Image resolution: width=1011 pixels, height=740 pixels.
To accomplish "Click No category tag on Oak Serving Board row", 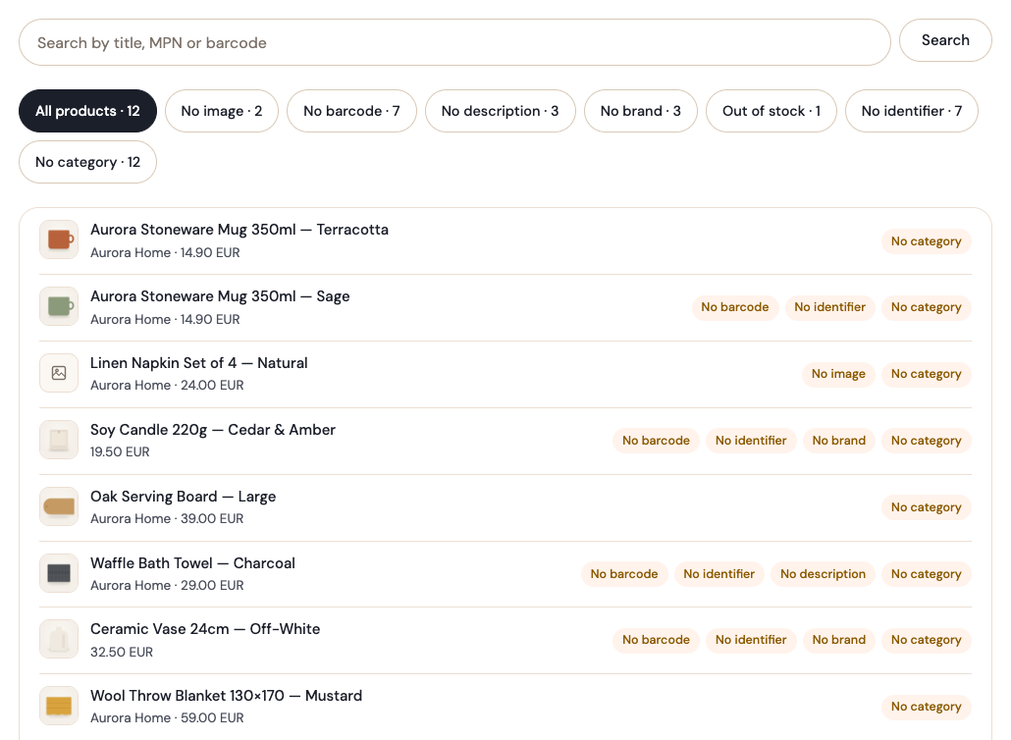I will (926, 507).
